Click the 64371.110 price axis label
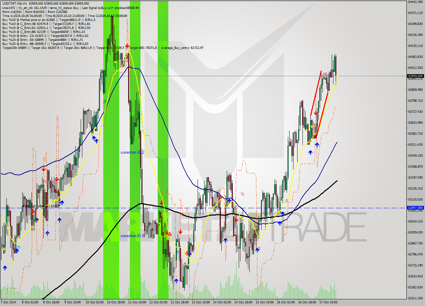The image size is (425, 306). 415,13
